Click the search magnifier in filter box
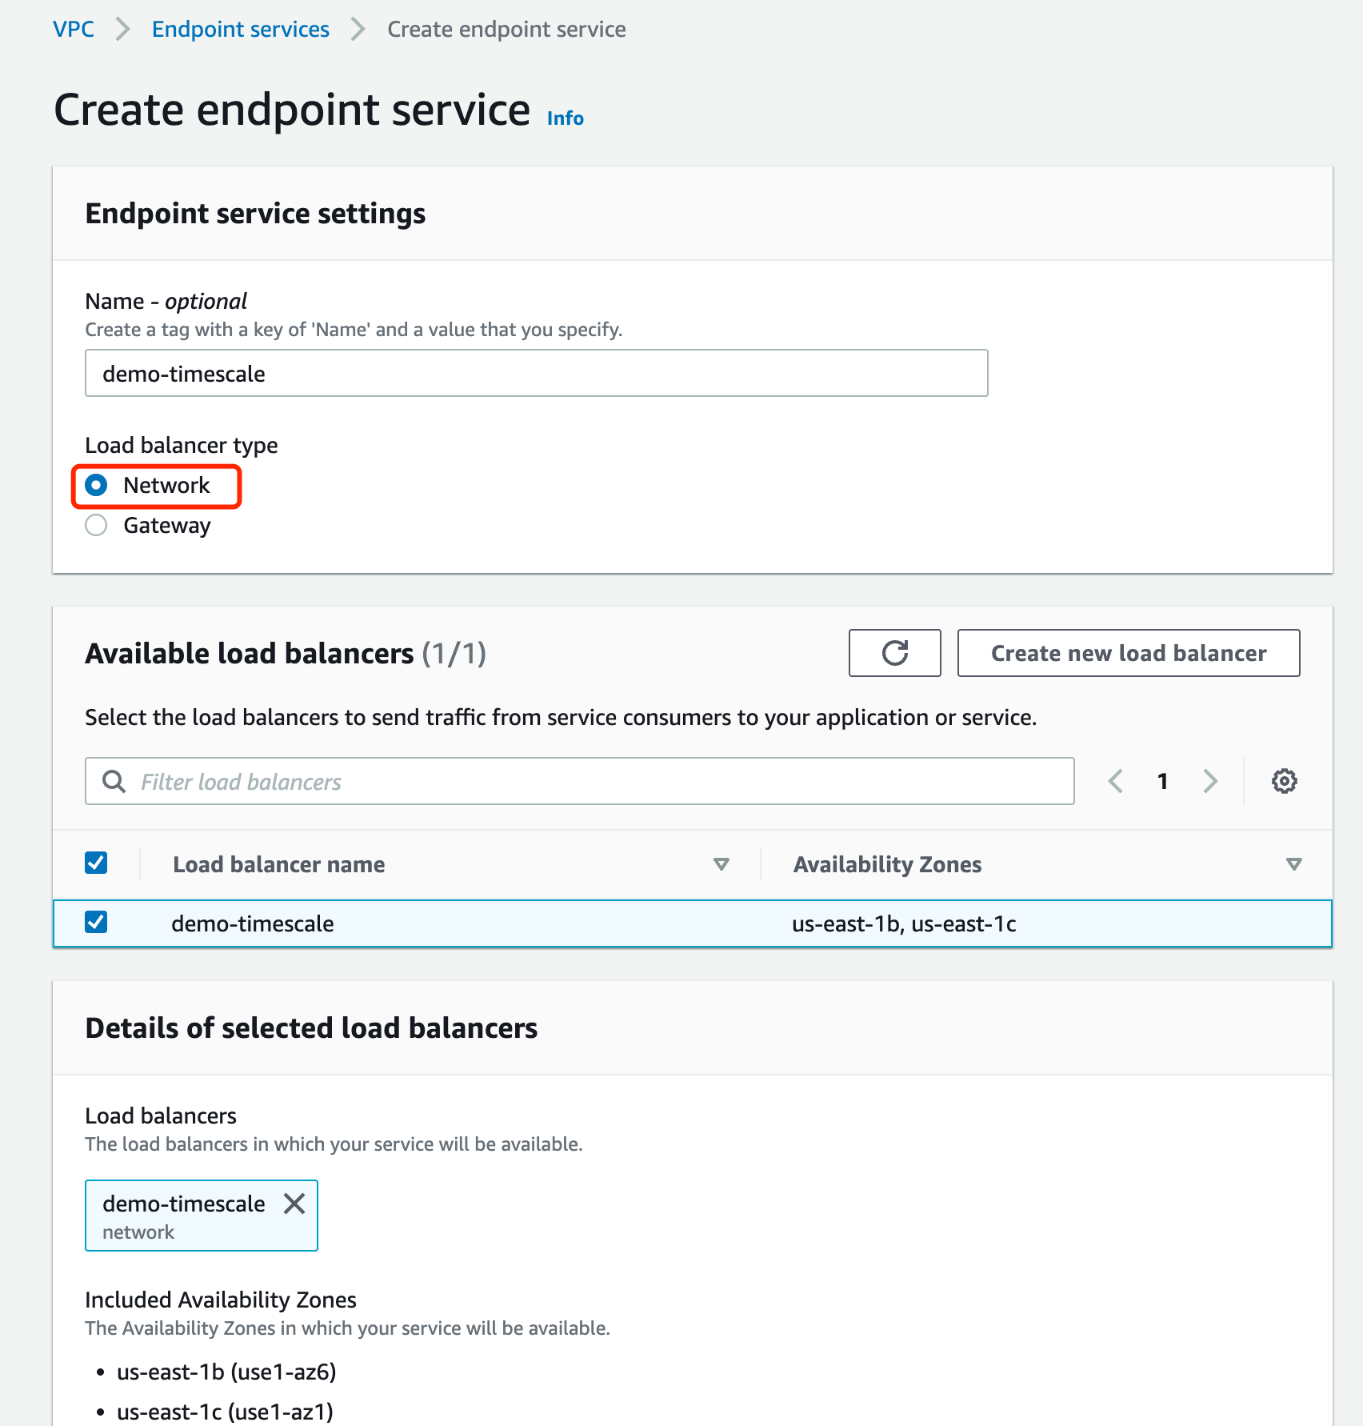Image resolution: width=1363 pixels, height=1426 pixels. (114, 781)
